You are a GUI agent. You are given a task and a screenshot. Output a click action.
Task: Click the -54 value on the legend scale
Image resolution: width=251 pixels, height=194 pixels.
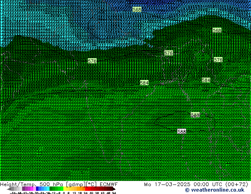point(13,193)
